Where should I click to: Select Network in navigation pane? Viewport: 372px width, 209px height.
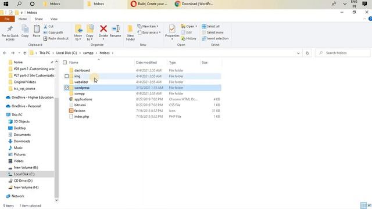tap(18, 196)
